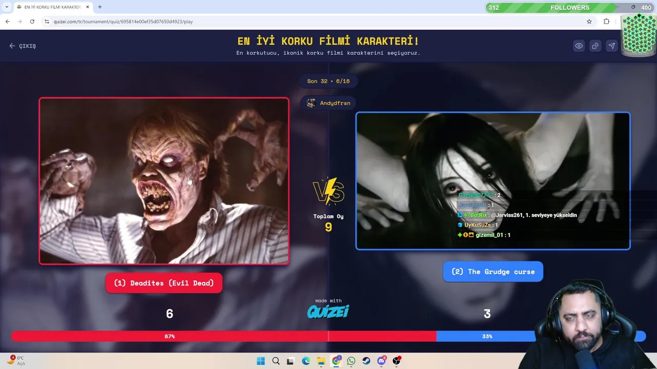Click the paper-plane share icon
This screenshot has height=369, width=657.
click(612, 46)
